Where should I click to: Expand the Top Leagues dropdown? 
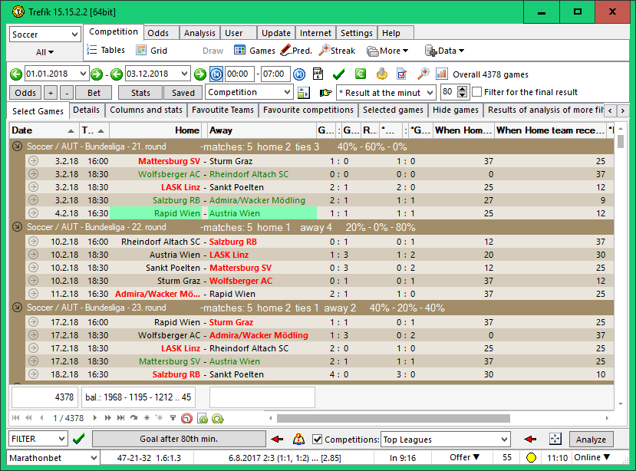click(506, 440)
